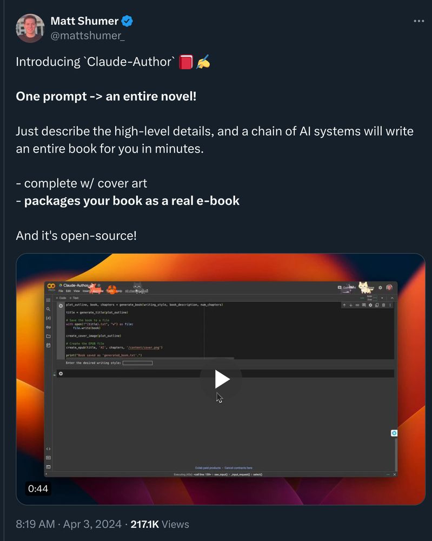432x541 pixels.
Task: Click the 'Enter the desired writing style' input box
Action: 137,363
